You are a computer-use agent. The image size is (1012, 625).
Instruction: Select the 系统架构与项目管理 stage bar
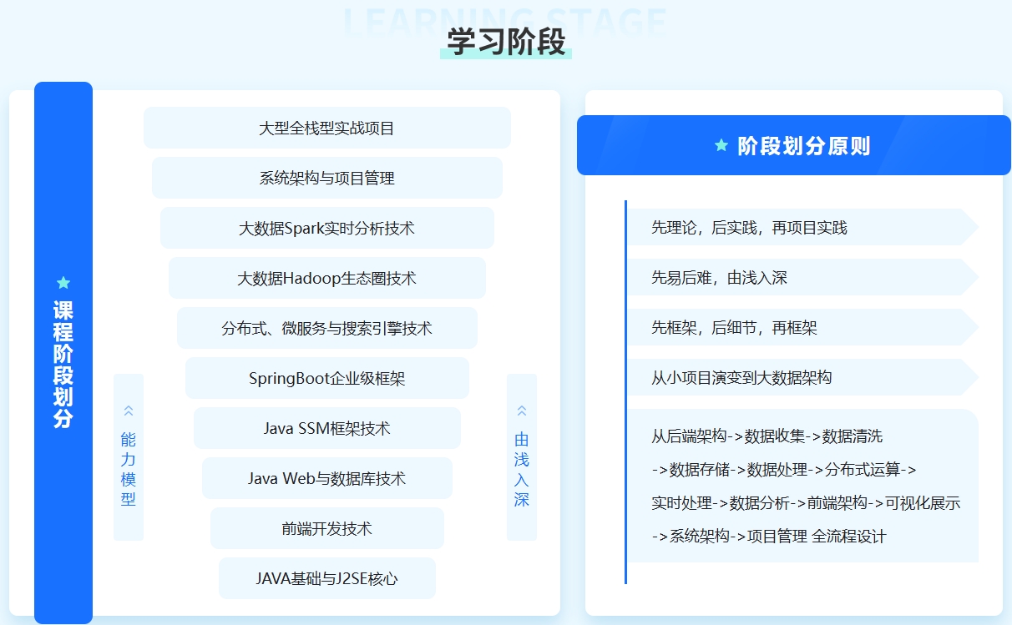point(327,178)
